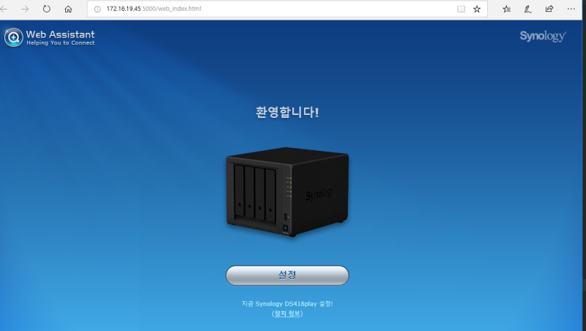Click the 설정 setup button

pyautogui.click(x=287, y=275)
